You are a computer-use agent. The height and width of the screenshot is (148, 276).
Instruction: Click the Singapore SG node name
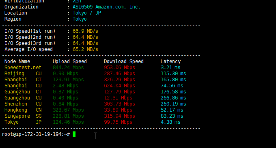(x=23, y=116)
